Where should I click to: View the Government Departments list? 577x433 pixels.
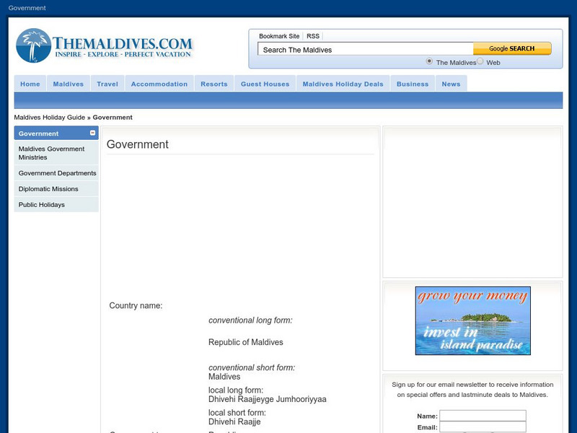[x=58, y=173]
